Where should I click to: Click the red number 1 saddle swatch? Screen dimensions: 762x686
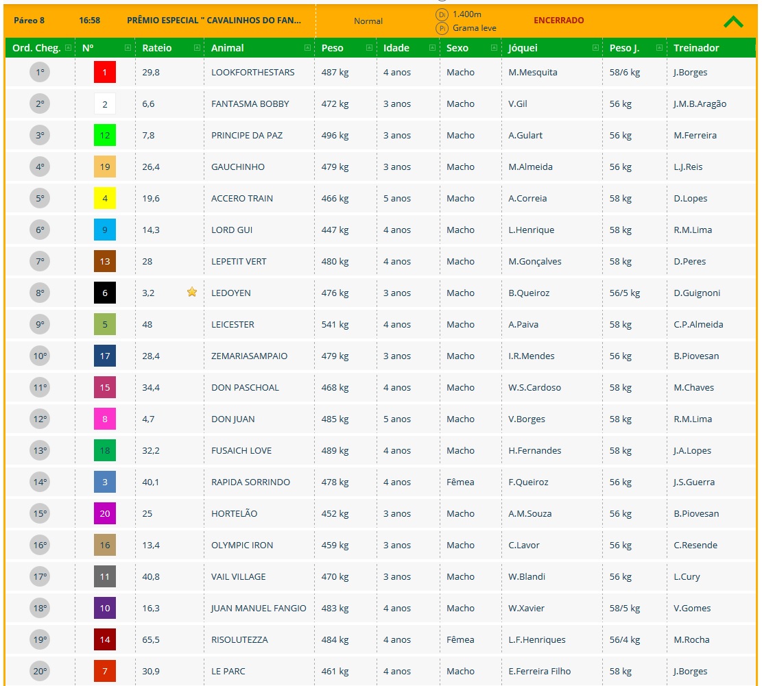(105, 73)
